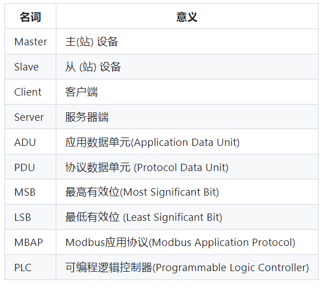Click Programmable Logic Controller description
Screen dimensions: 323x289
187,268
